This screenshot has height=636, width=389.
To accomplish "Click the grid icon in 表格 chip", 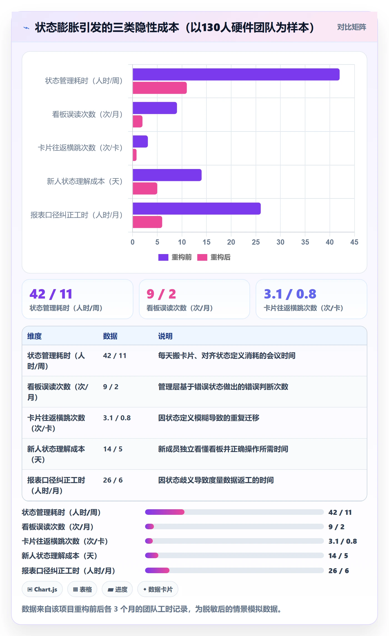I will (75, 589).
